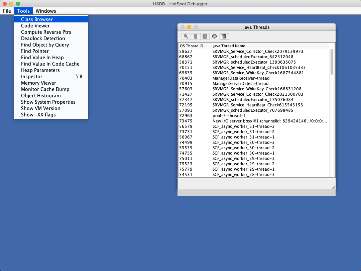
Task: Select thread SRVMGR_scheduledExecutor_642312048
Action: tap(254, 57)
